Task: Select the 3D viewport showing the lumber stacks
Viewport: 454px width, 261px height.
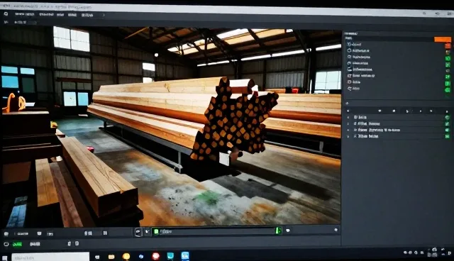Action: tap(171, 126)
